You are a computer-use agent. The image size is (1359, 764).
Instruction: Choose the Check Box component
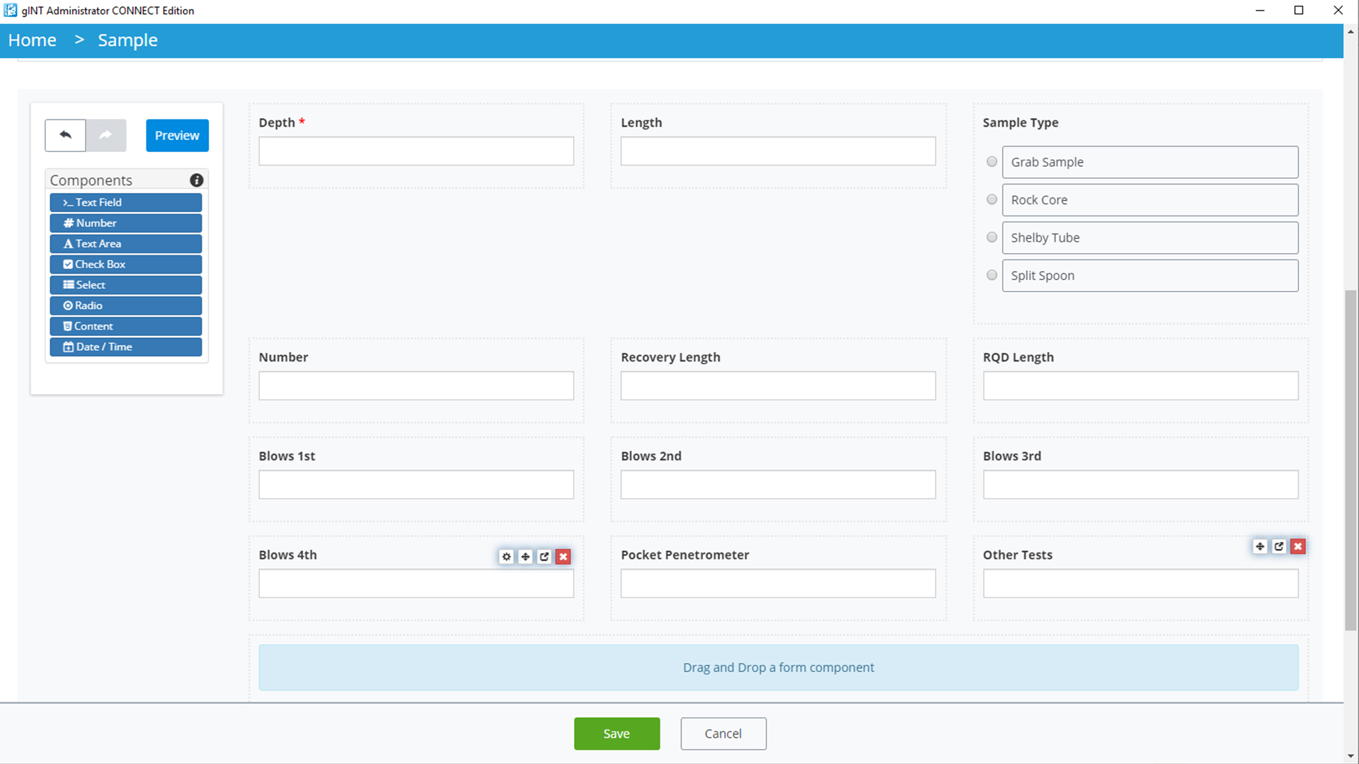point(126,265)
